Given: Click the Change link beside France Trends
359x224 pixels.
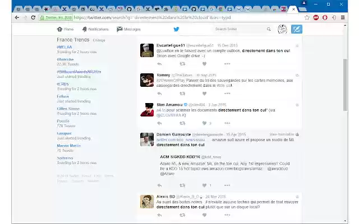Looking at the screenshot, I should point(99,40).
